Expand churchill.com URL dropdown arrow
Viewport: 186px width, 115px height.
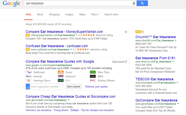(x=175, y=41)
